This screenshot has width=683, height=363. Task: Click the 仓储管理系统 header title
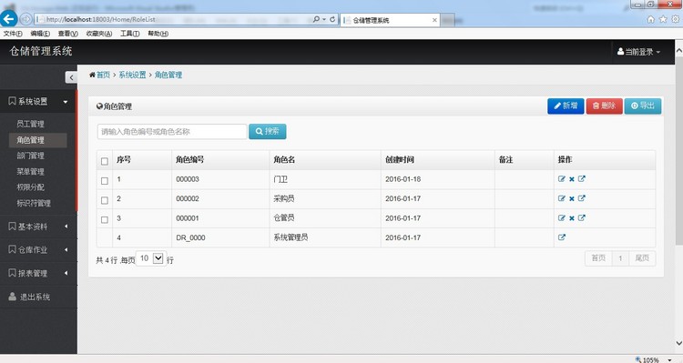pyautogui.click(x=41, y=51)
